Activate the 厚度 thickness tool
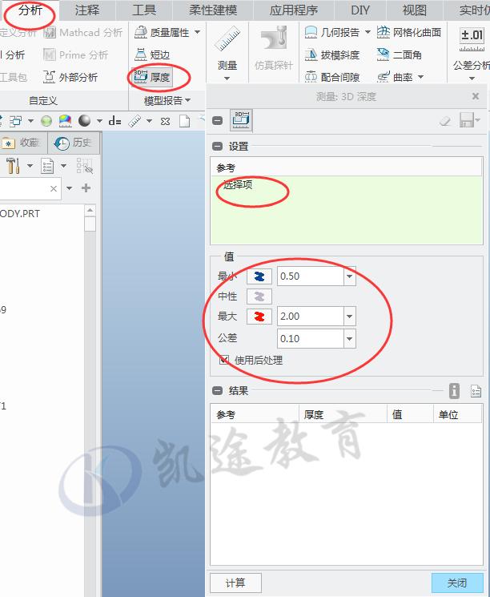490x597 pixels. click(152, 77)
